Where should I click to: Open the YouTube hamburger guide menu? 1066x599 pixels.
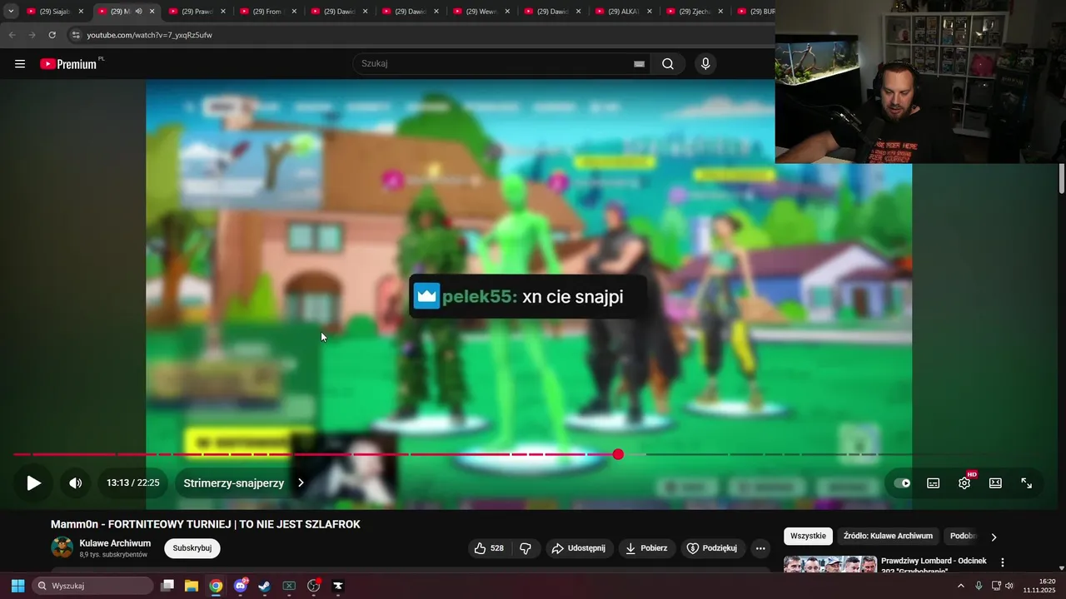point(20,64)
